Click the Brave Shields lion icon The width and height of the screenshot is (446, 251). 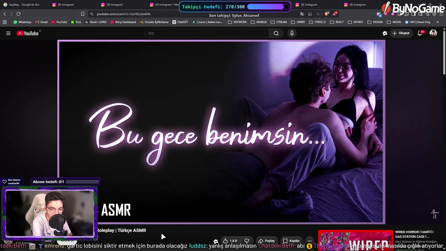(x=326, y=14)
